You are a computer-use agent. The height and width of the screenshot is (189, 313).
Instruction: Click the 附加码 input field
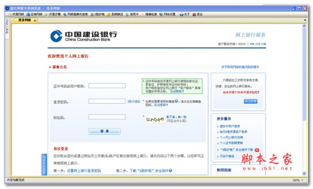point(107,117)
